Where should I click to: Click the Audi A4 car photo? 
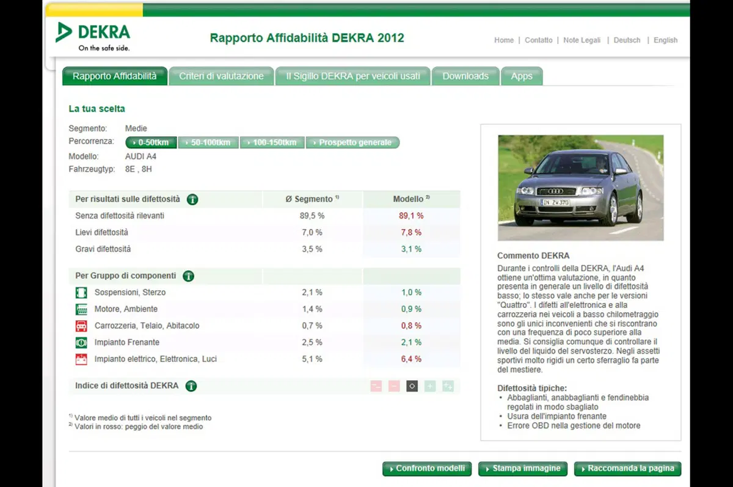coord(581,188)
